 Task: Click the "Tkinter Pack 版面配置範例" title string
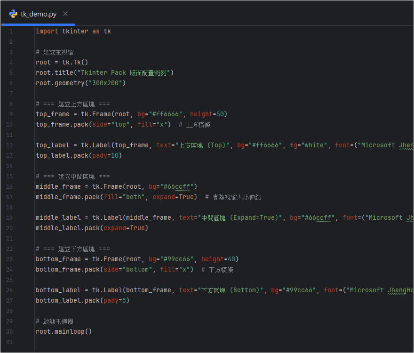pos(126,73)
